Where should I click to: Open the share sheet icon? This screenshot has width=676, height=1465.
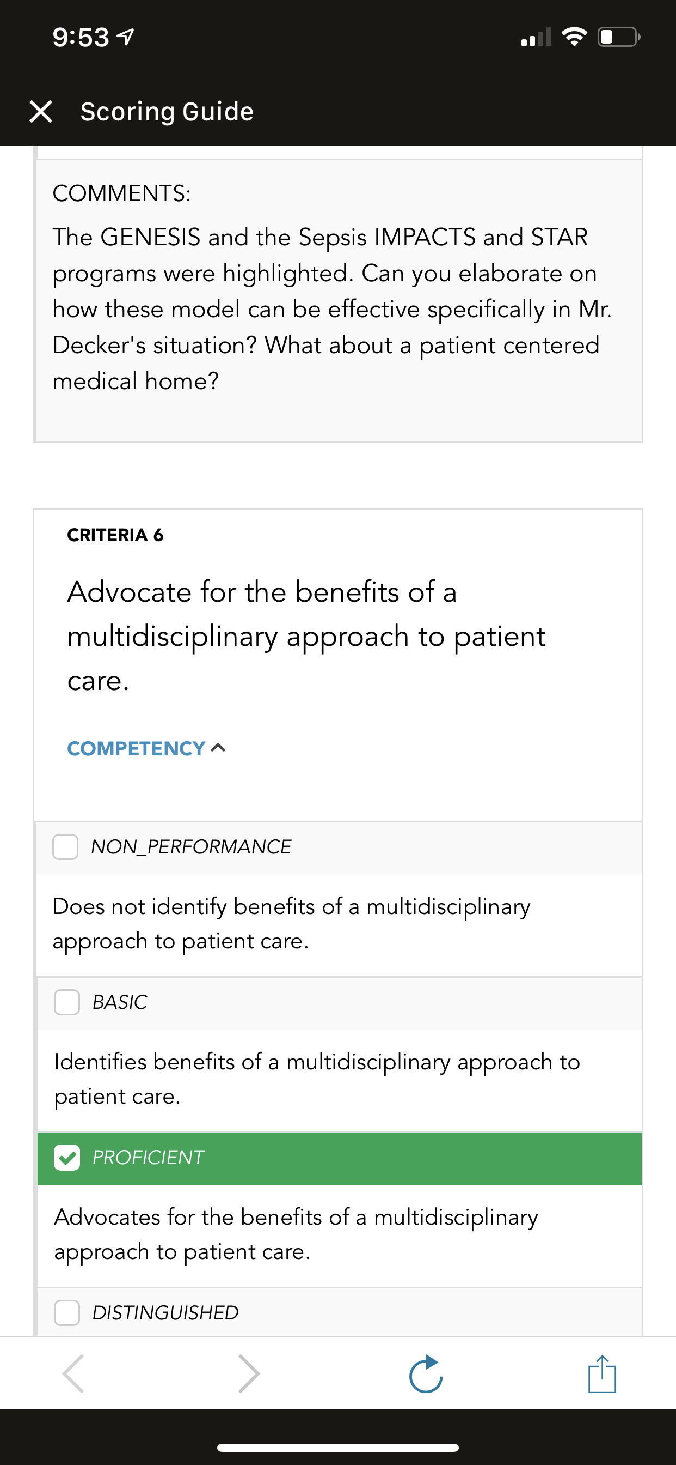602,1373
